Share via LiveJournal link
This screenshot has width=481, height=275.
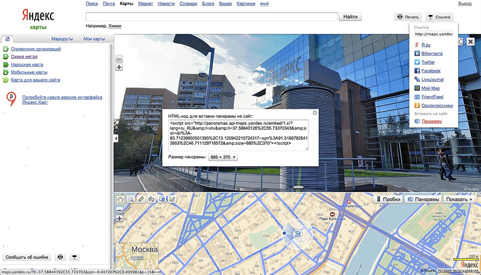coord(432,79)
